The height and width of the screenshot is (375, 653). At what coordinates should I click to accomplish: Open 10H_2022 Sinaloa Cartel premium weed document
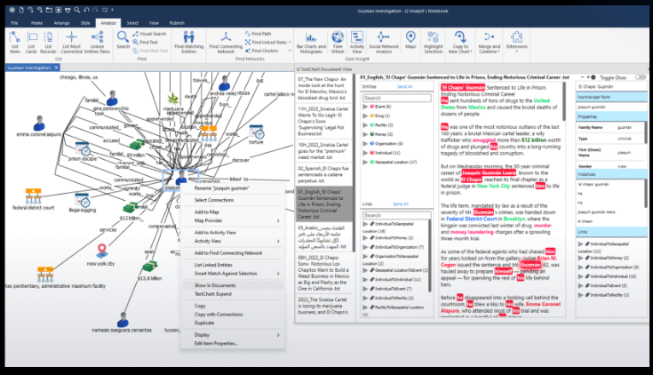[323, 151]
